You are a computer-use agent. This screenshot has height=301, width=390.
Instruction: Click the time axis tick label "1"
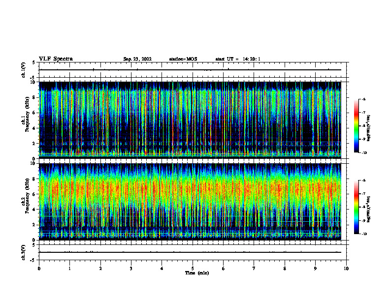pos(69,269)
